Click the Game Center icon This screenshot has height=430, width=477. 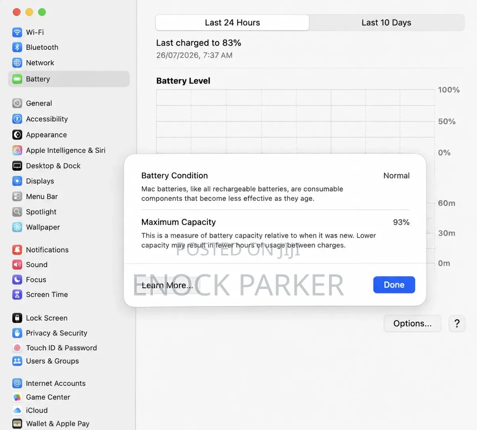[17, 397]
